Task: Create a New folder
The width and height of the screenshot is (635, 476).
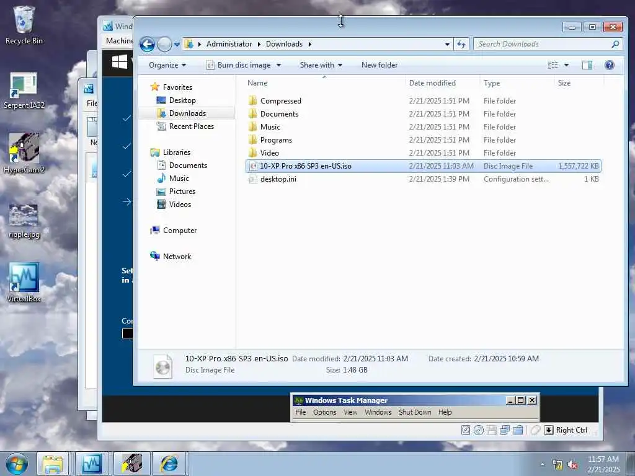Action: pos(380,65)
